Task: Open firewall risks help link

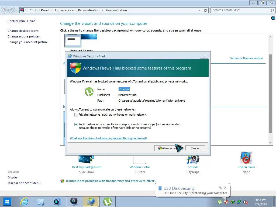Action: pos(108,138)
